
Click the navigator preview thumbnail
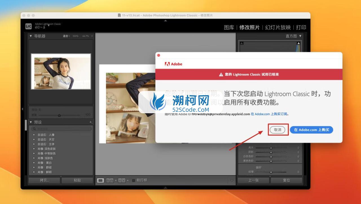(61, 71)
